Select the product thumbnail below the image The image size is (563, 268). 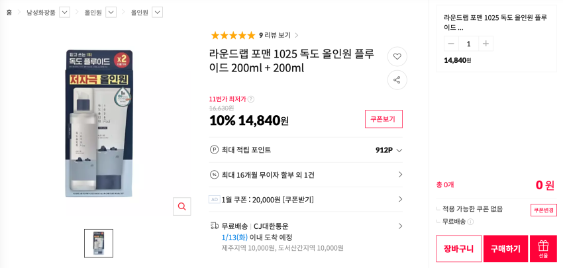[99, 243]
